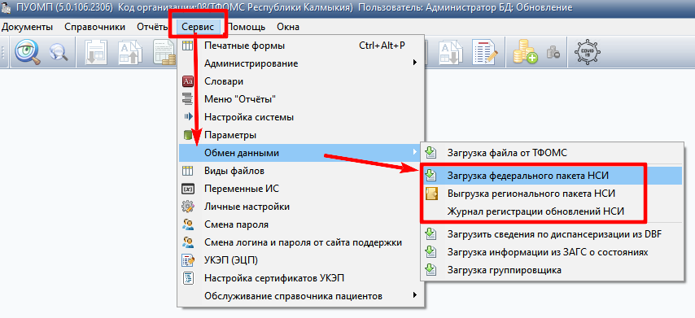The width and height of the screenshot is (695, 318).
Task: Click the table icon beside Виды файлов
Action: [x=188, y=171]
